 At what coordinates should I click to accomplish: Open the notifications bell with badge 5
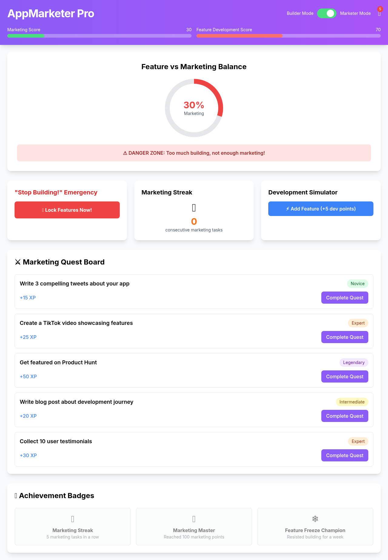[x=380, y=13]
